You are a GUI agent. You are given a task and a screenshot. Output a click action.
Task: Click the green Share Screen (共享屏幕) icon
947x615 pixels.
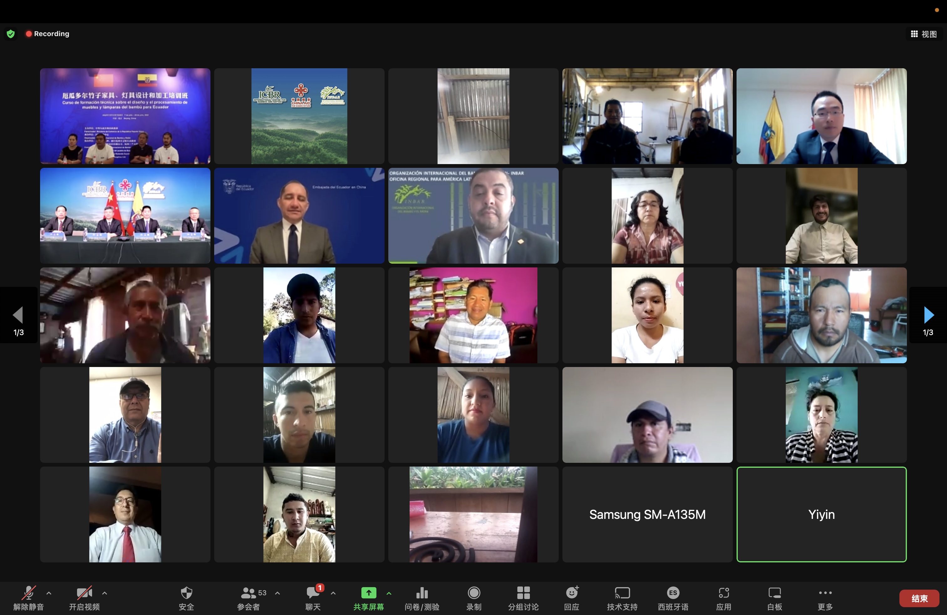369,593
